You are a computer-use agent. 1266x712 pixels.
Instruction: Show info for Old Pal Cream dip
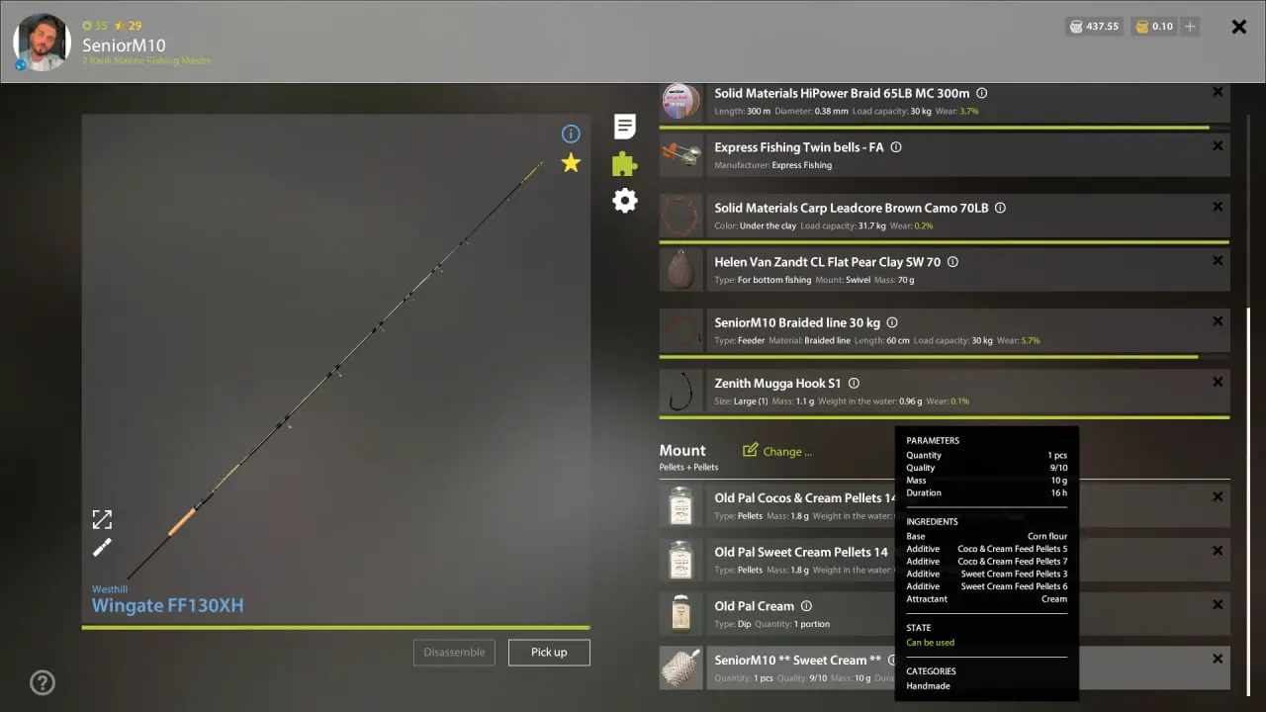[806, 606]
